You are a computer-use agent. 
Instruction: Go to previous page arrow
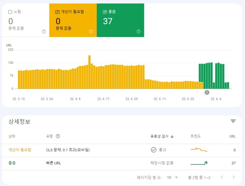222,177
